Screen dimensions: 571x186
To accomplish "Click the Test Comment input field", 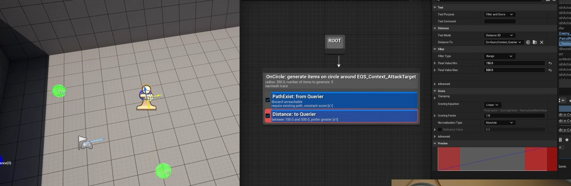I will 500,21.
